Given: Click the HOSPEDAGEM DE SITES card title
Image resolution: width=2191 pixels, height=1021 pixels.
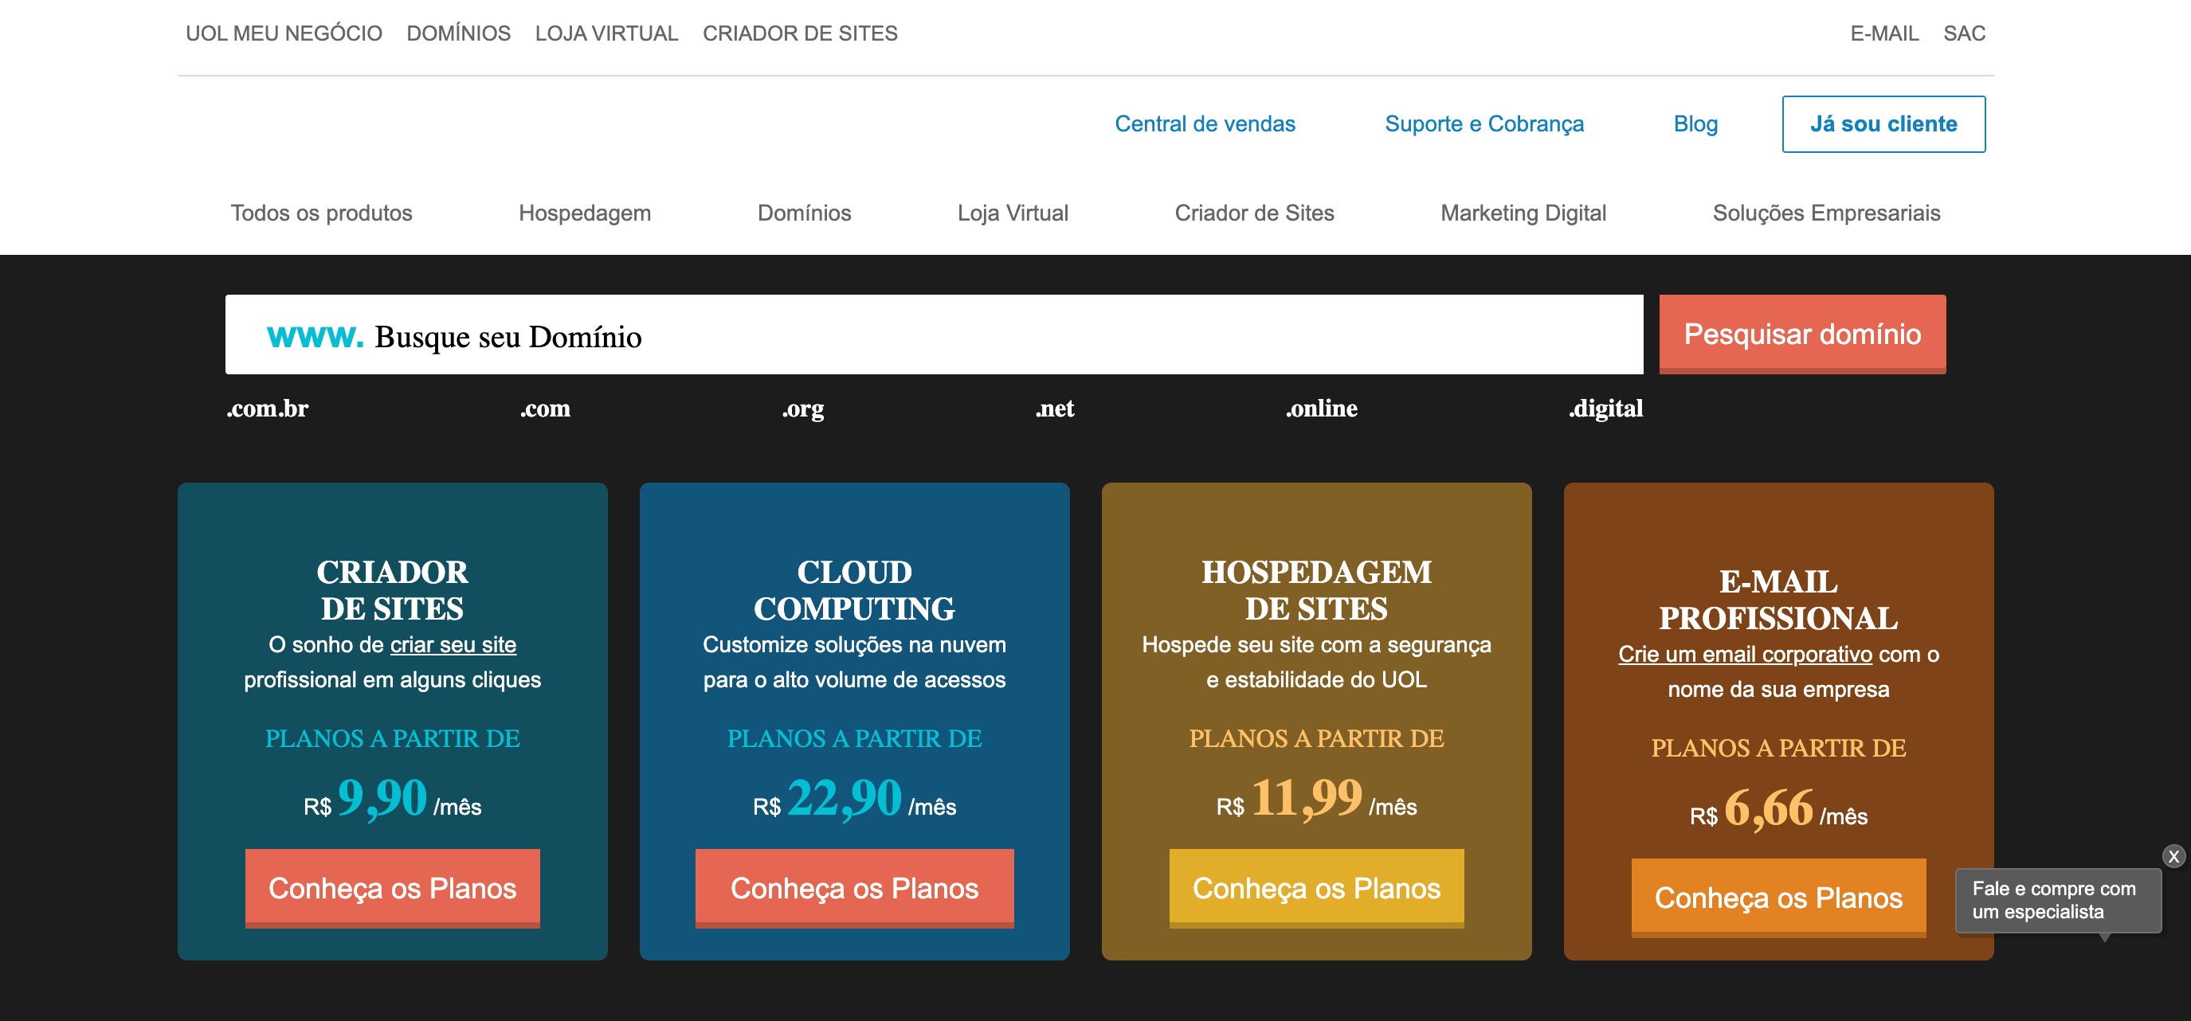Looking at the screenshot, I should pos(1315,590).
